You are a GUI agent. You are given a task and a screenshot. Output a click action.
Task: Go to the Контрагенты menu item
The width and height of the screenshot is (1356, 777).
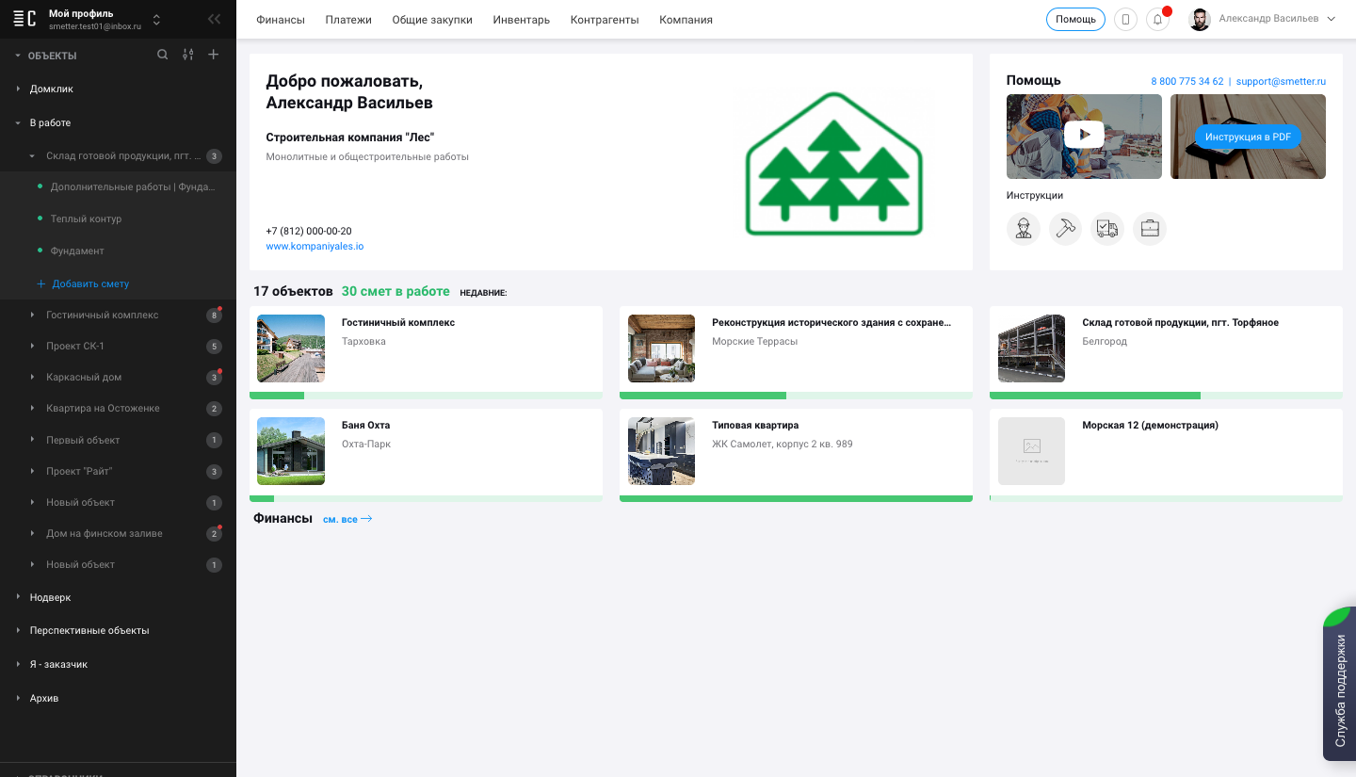point(604,20)
